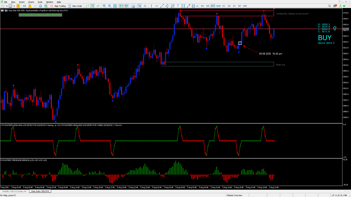Viewport: 351px width, 197px height.
Task: Open the File menu
Action: [6, 2]
